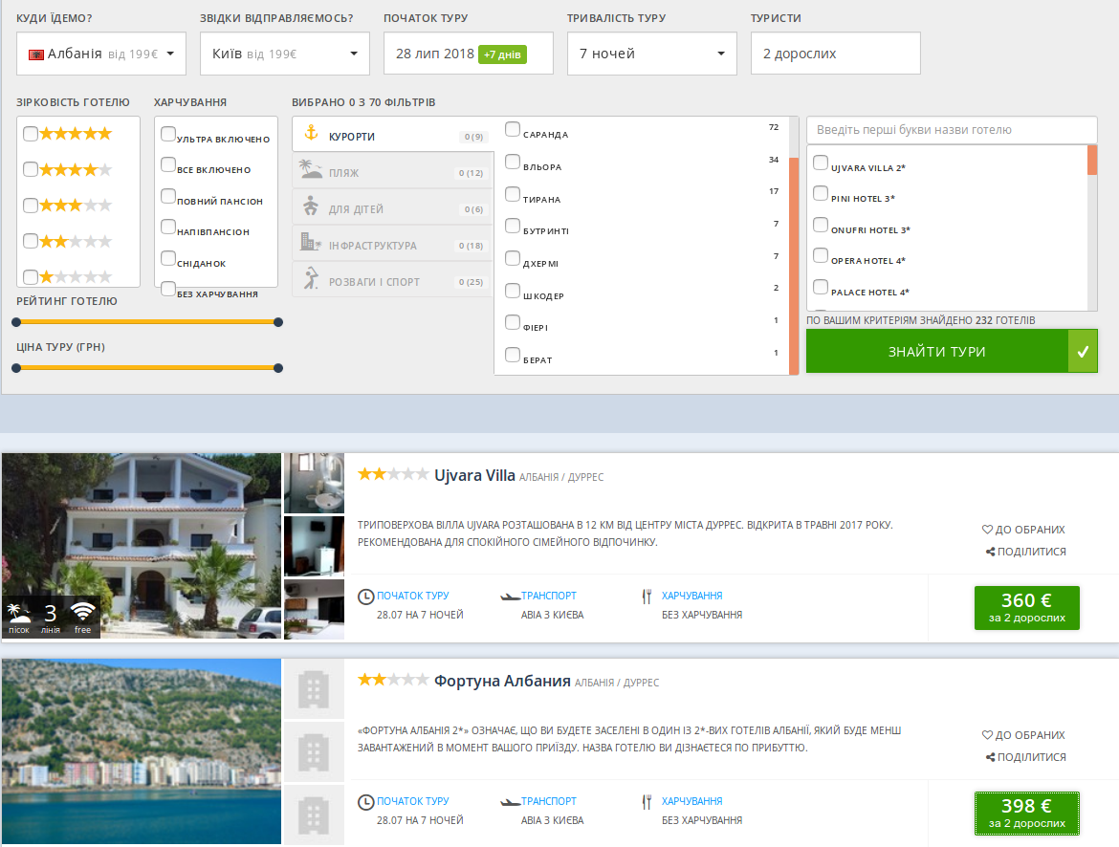Click share icon for Фортуна Албания
Screen dimensions: 1119x847
(x=990, y=757)
